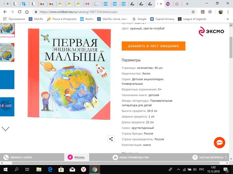The width and height of the screenshot is (233, 174).
Task: Click Добавить в лист ожидания button
Action: click(x=153, y=46)
